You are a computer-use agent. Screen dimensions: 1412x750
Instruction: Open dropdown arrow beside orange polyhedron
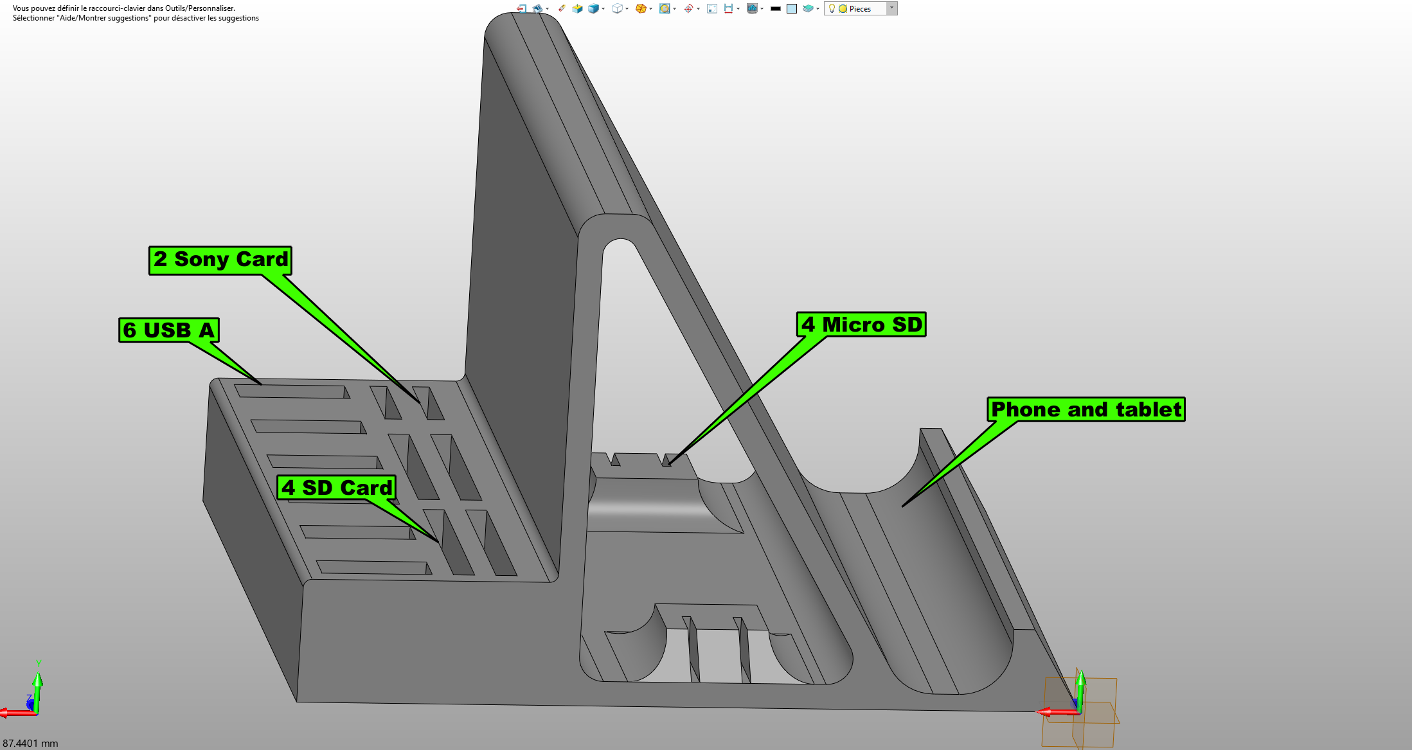coord(650,8)
